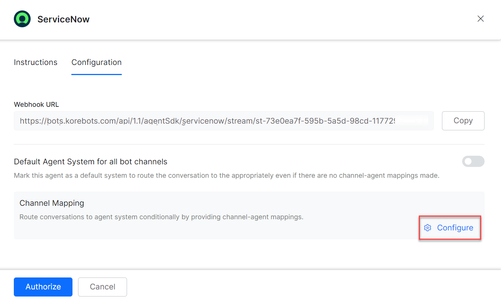Enable Default Agent System toggle

point(473,161)
